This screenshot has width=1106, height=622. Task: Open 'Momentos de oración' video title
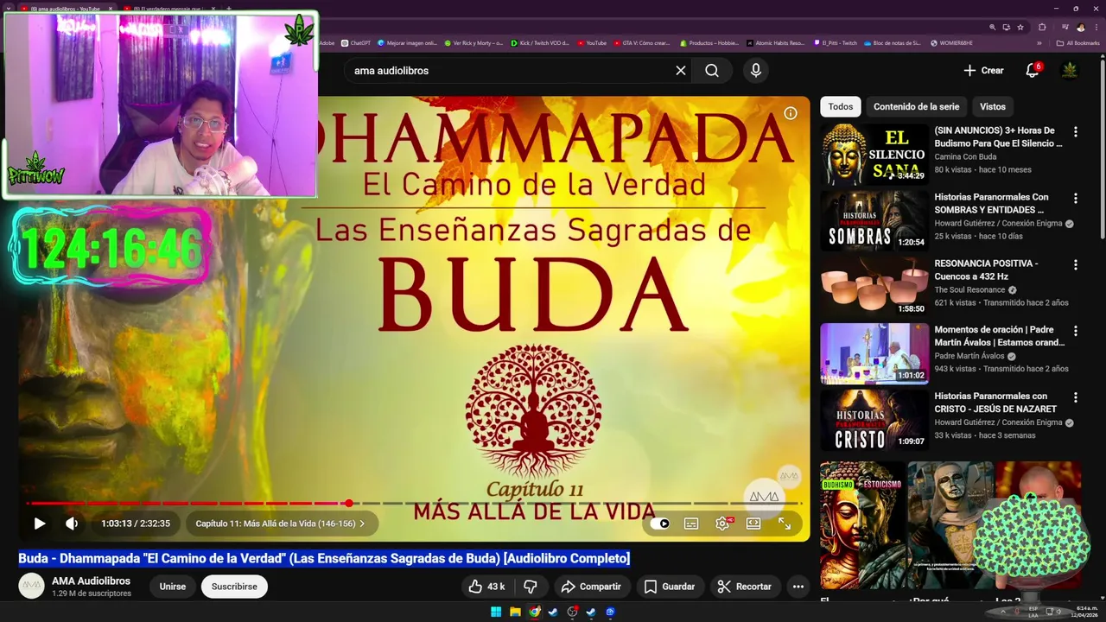pyautogui.click(x=999, y=336)
